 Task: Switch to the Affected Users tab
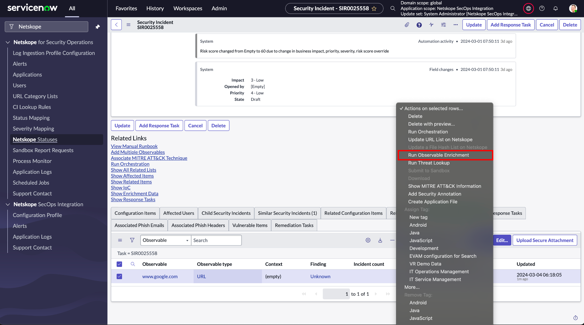[x=179, y=213]
